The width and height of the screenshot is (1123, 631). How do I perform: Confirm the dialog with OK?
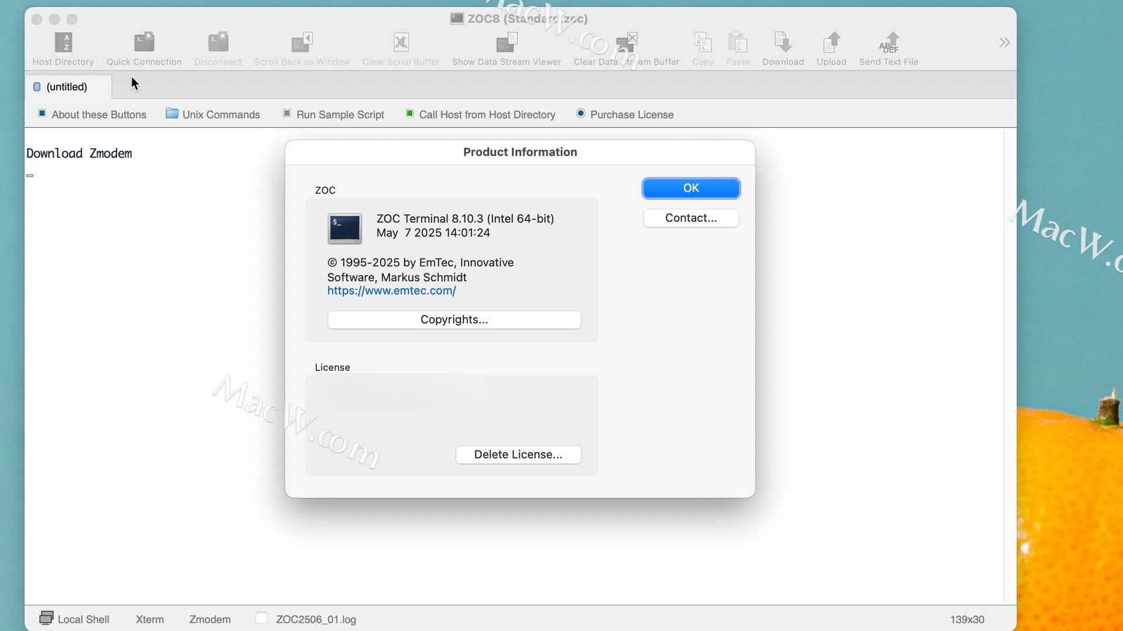(x=691, y=188)
